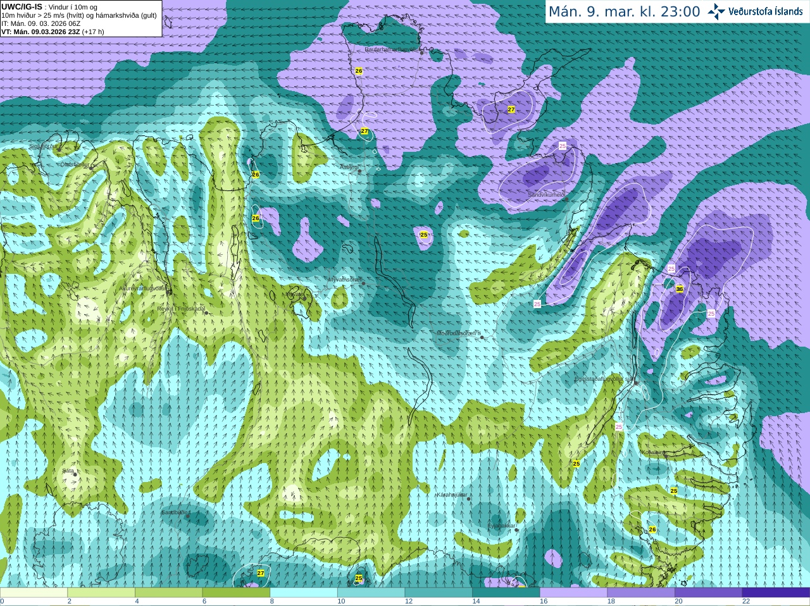810x606 pixels.
Task: Select the 14–16 m/s legend swatch
Action: pos(506,593)
